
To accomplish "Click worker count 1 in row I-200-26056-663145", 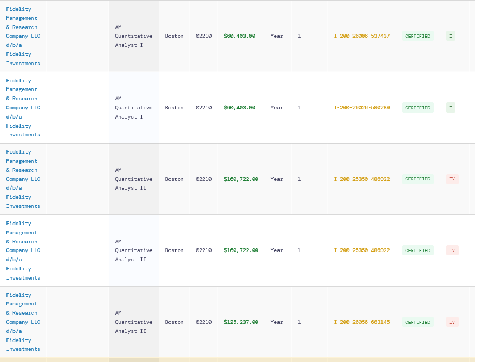I will click(x=299, y=322).
